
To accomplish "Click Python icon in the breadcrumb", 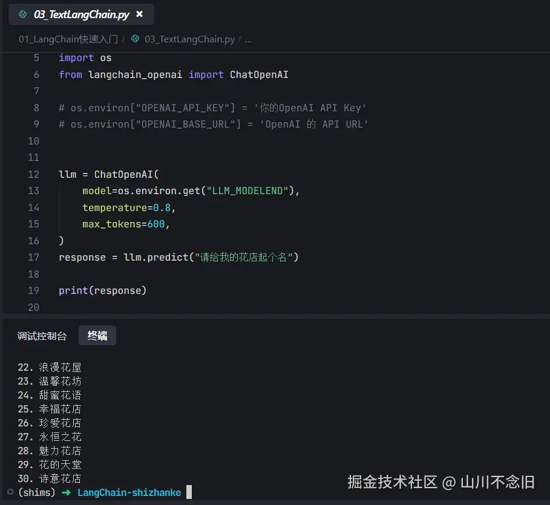I will (x=135, y=39).
